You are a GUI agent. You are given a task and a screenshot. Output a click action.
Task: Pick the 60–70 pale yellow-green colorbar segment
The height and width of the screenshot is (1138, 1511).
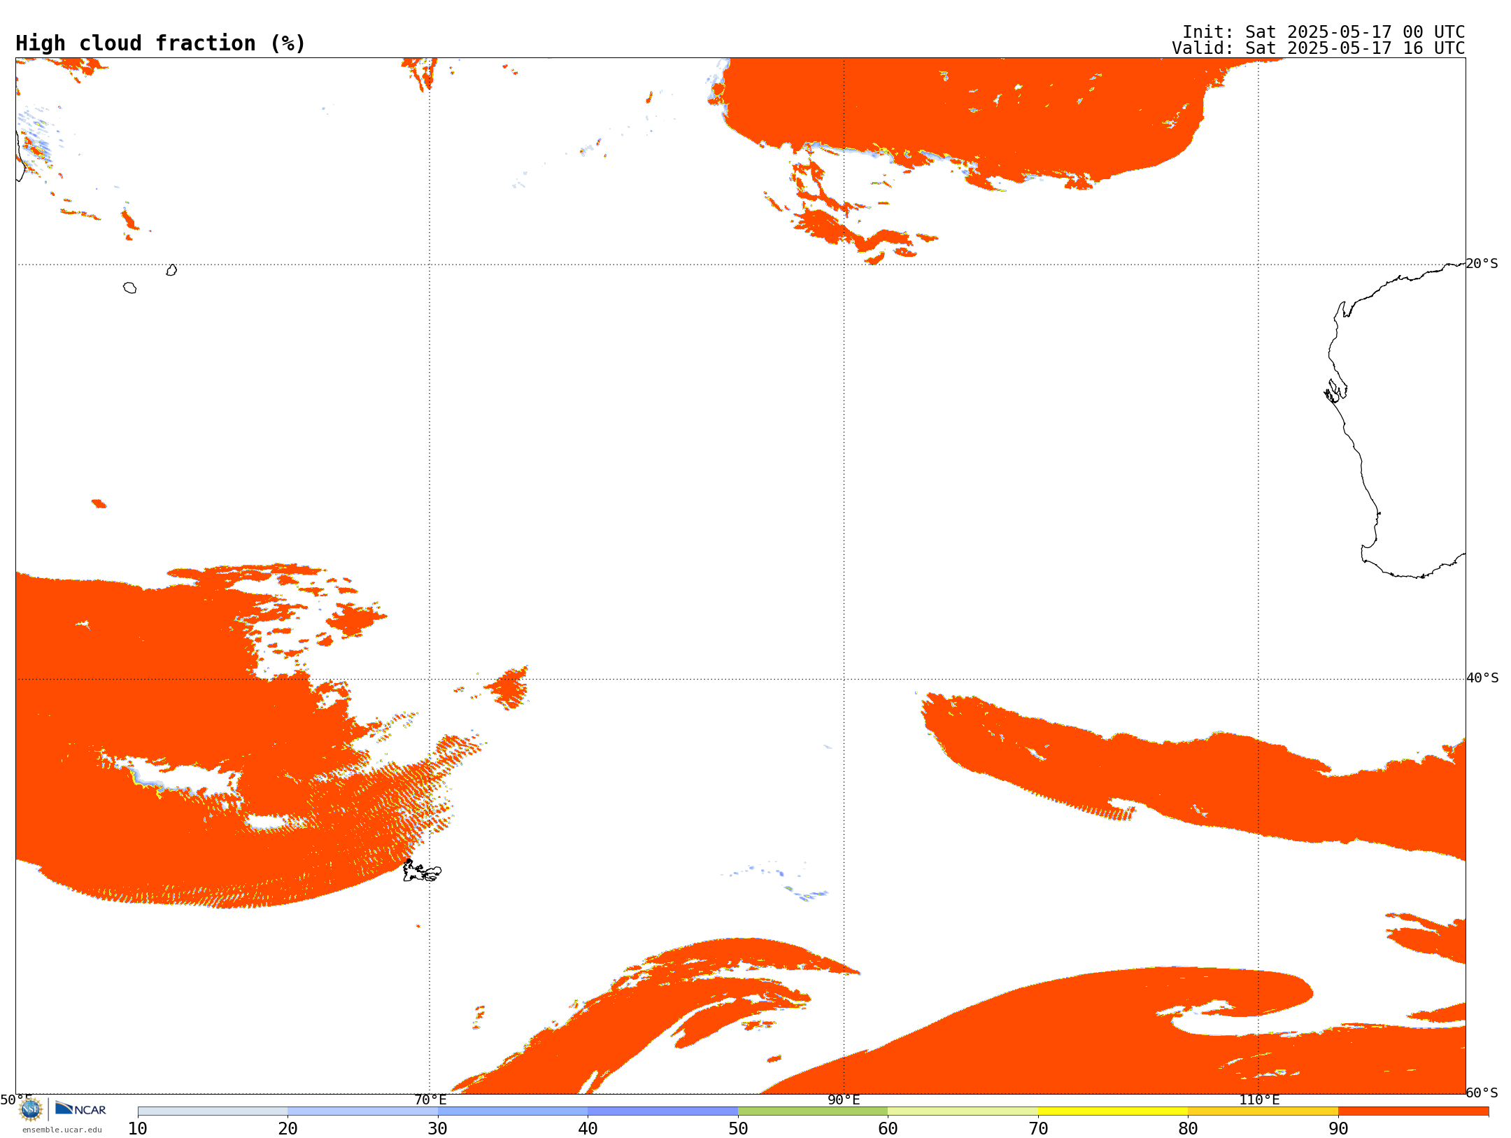tap(963, 1111)
